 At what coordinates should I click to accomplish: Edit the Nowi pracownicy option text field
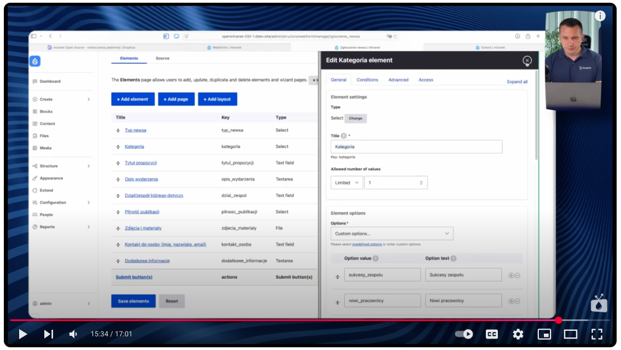point(463,301)
